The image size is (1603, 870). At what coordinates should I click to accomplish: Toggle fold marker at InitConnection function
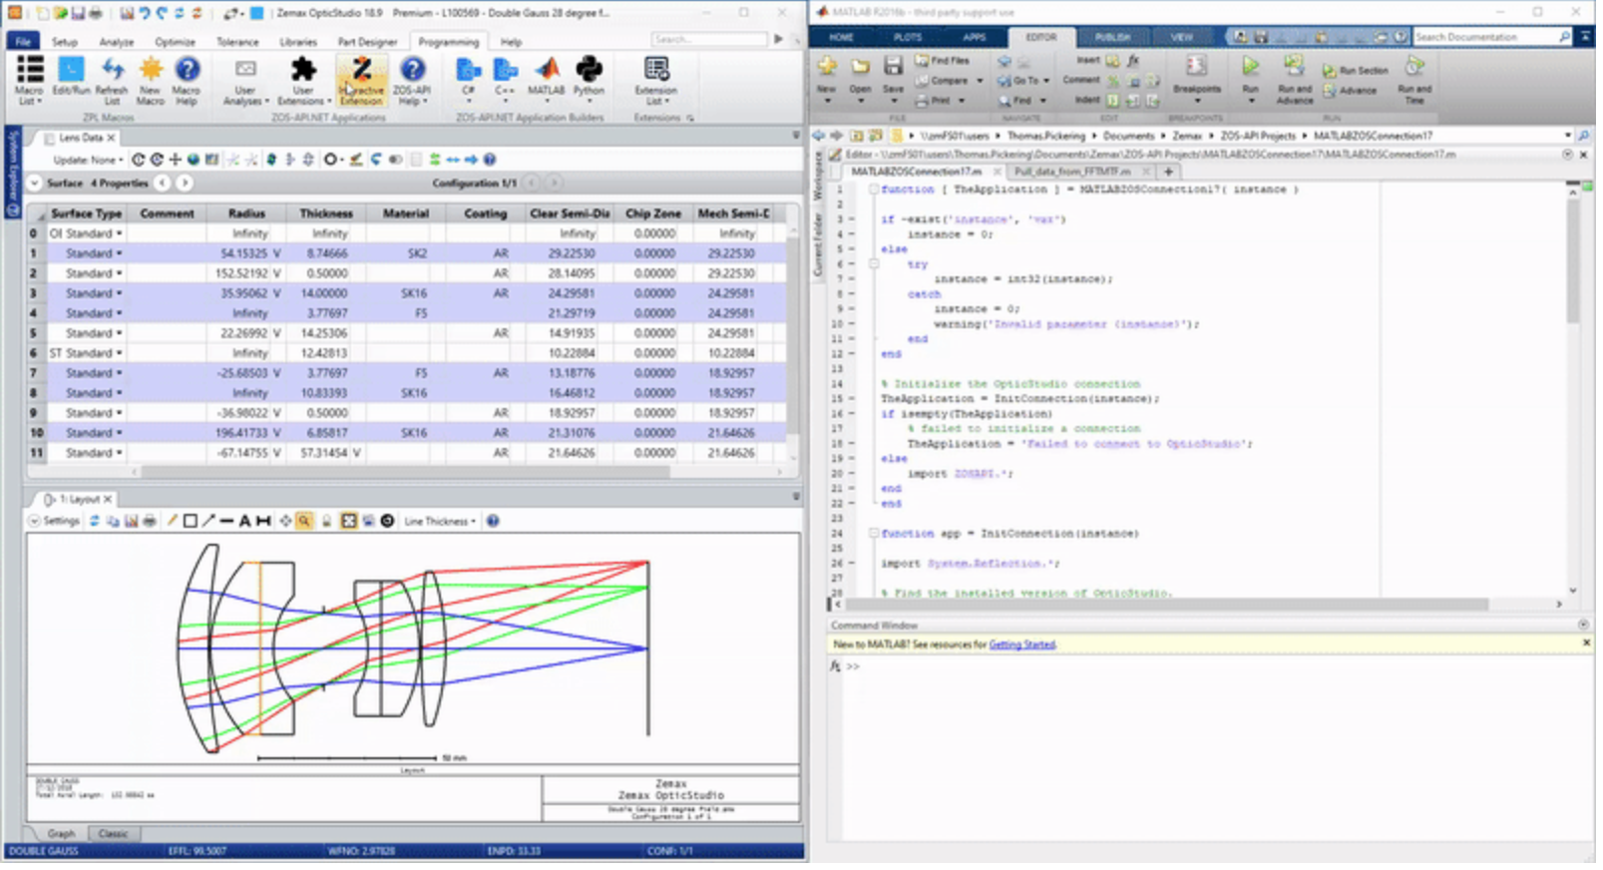pos(873,534)
